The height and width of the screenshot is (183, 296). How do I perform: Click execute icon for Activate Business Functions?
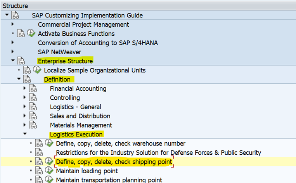click(31, 34)
